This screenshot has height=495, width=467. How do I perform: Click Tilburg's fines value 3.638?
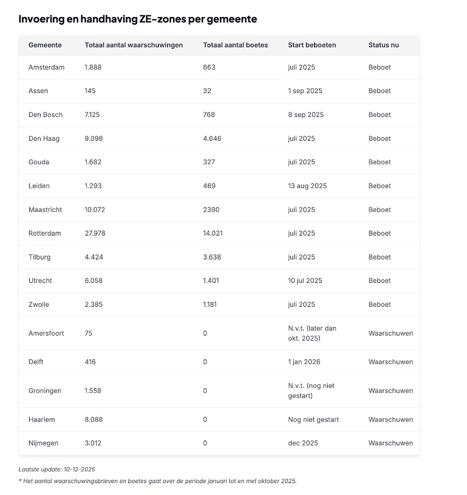[212, 257]
